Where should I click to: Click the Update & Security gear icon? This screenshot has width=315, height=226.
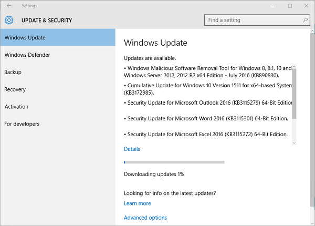tap(8, 20)
